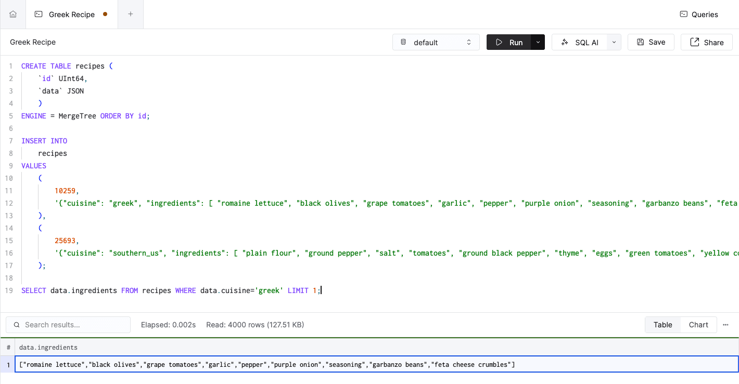Viewport: 739px width, 384px height.
Task: Expand the Run button options arrow
Action: pos(538,43)
